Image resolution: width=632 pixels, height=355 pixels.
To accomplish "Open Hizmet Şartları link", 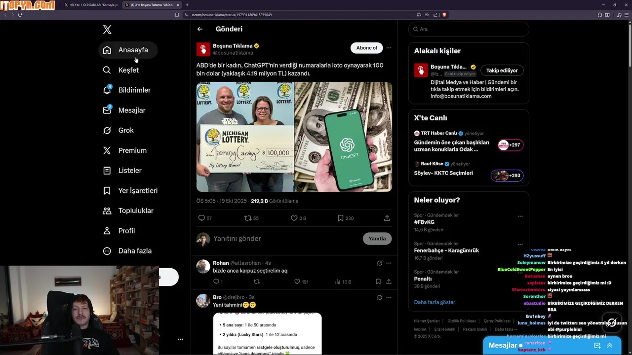I will 427,321.
